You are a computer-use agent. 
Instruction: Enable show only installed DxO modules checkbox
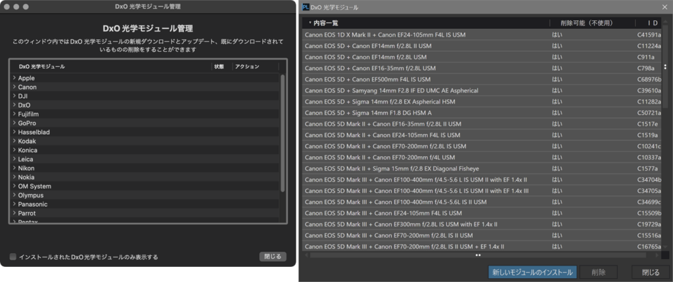coord(13,256)
